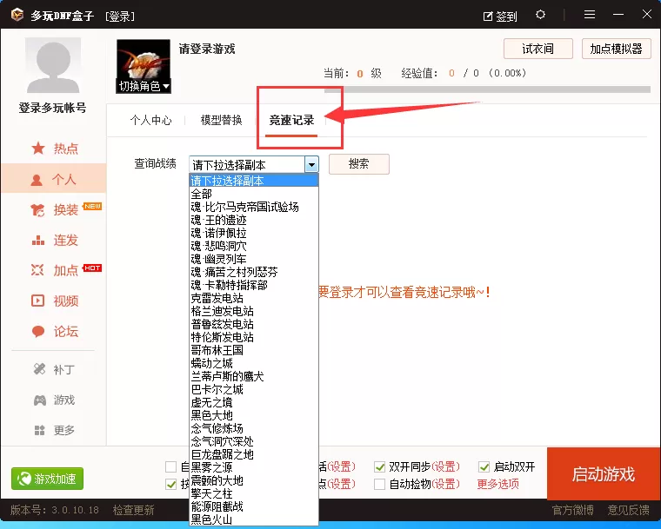Select 能源阻截战 option
Viewport: 661px width, 529px height.
click(x=254, y=506)
